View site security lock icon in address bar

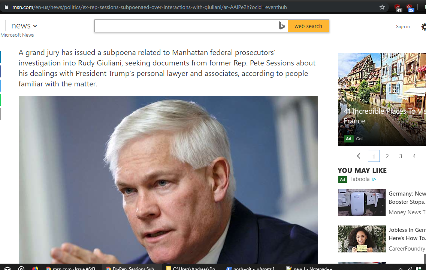[6, 7]
